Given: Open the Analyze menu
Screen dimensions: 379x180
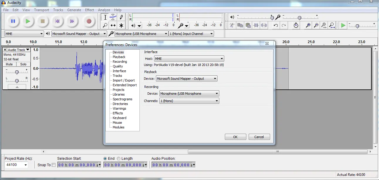Looking at the screenshot, I should point(104,10).
